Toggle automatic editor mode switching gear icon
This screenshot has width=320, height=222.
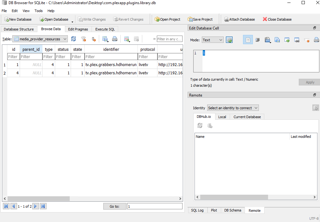click(x=229, y=40)
